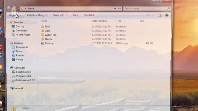Image resolution: width=198 pixels, height=111 pixels.
Task: Open the Share with dropdown
Action: (x=60, y=15)
